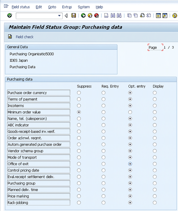This screenshot has width=178, height=211.
Task: Click the Display column header
Action: click(x=158, y=86)
